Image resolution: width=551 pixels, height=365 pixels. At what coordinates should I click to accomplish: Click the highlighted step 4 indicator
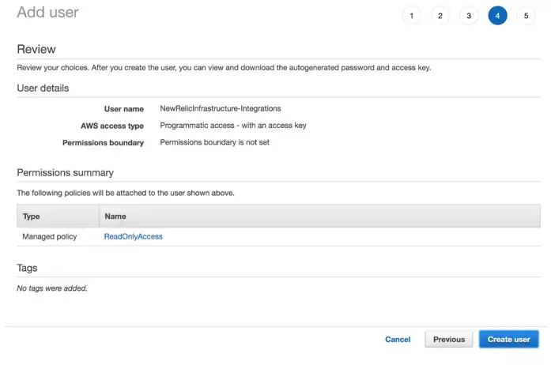pyautogui.click(x=497, y=16)
